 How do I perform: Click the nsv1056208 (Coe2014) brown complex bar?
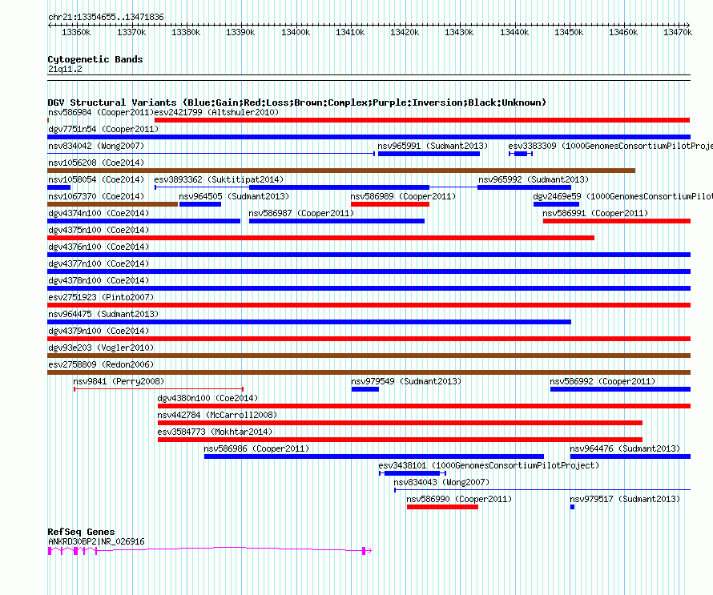(341, 171)
